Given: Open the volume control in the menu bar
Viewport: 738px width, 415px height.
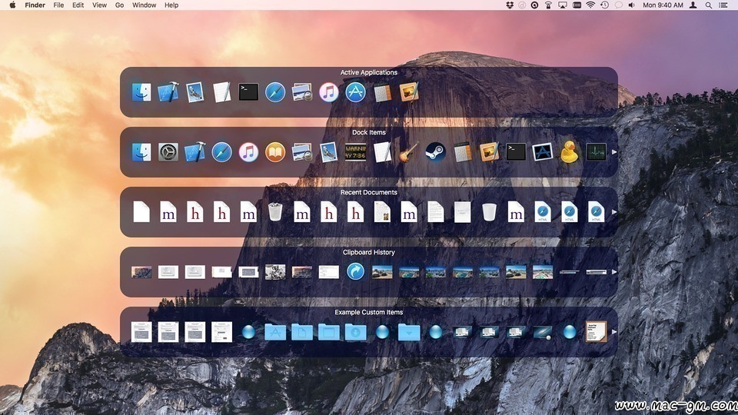Looking at the screenshot, I should pyautogui.click(x=632, y=5).
